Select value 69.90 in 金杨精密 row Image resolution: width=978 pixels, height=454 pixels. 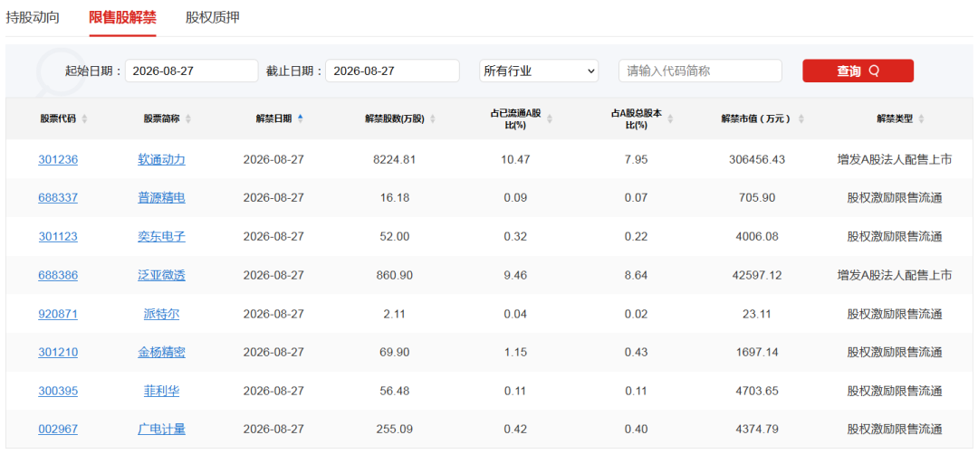(394, 353)
